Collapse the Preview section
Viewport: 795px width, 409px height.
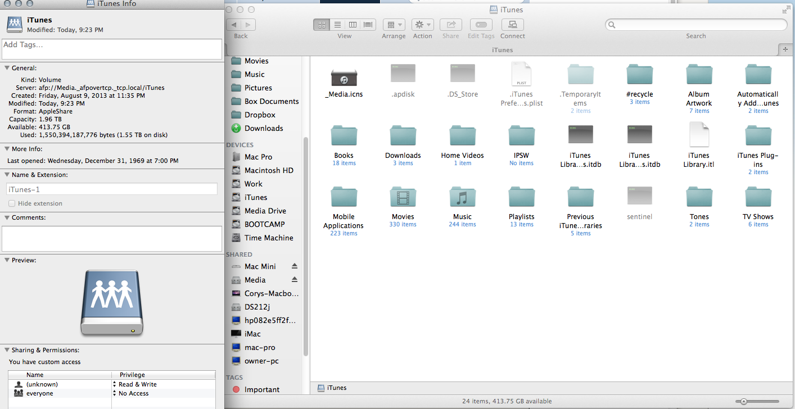pyautogui.click(x=7, y=260)
